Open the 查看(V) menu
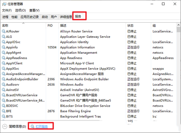Viewport: 181px width, 133px height. (34, 10)
